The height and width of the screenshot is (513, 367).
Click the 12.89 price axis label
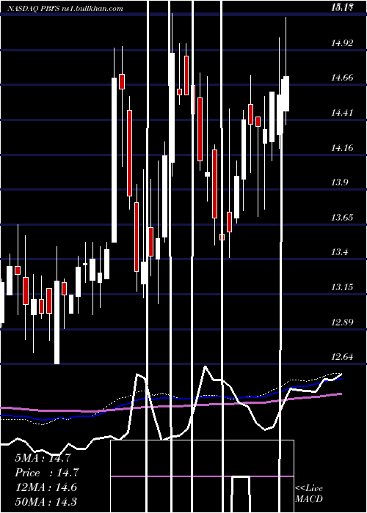[x=342, y=322]
